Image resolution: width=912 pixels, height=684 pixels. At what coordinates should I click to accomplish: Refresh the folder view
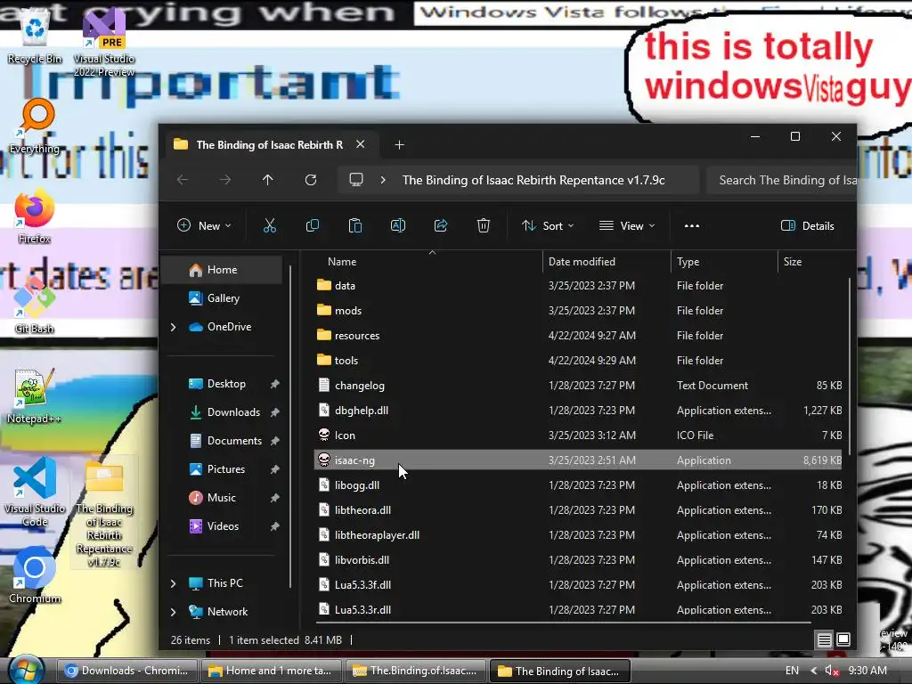coord(311,180)
